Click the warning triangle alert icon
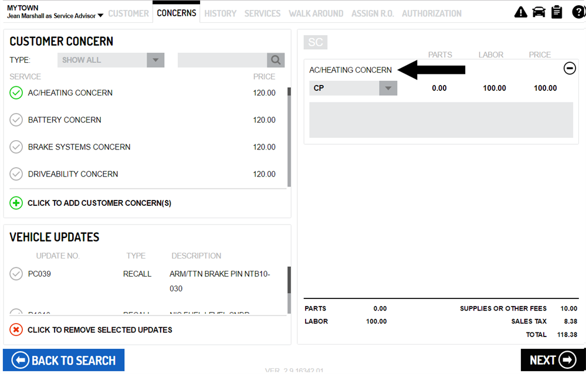Viewport: 586px width, 374px height. pyautogui.click(x=520, y=12)
